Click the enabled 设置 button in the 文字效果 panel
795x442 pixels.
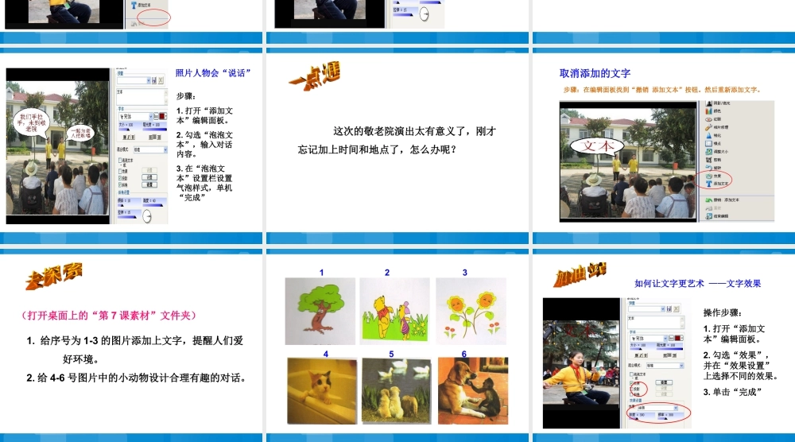pyautogui.click(x=664, y=382)
